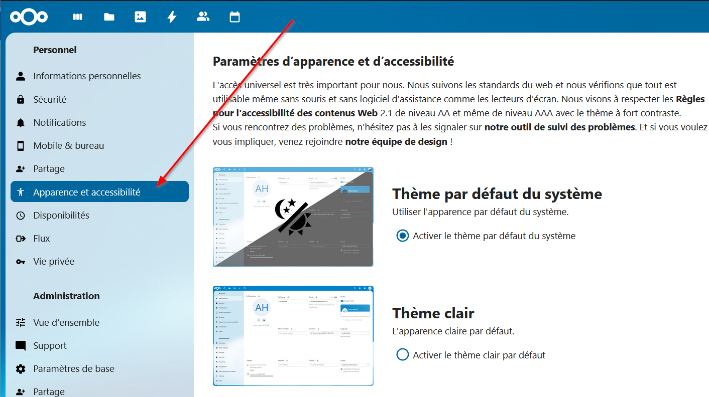Open the Dashboard app icon
The width and height of the screenshot is (709, 397).
(77, 17)
